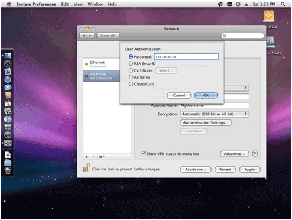
Task: Click the Eject menu bar icon
Action: pyautogui.click(x=246, y=4)
